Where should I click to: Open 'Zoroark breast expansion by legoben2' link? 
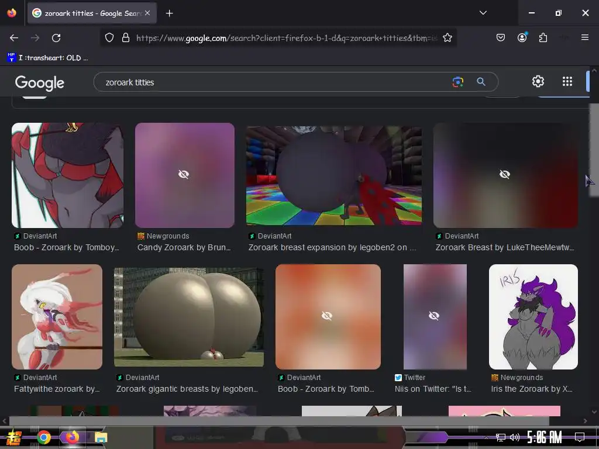coord(332,247)
